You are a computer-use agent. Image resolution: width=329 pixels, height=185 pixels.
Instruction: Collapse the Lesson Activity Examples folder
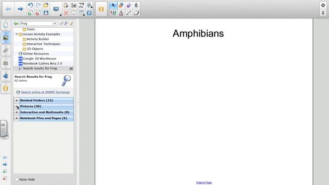tap(16, 34)
